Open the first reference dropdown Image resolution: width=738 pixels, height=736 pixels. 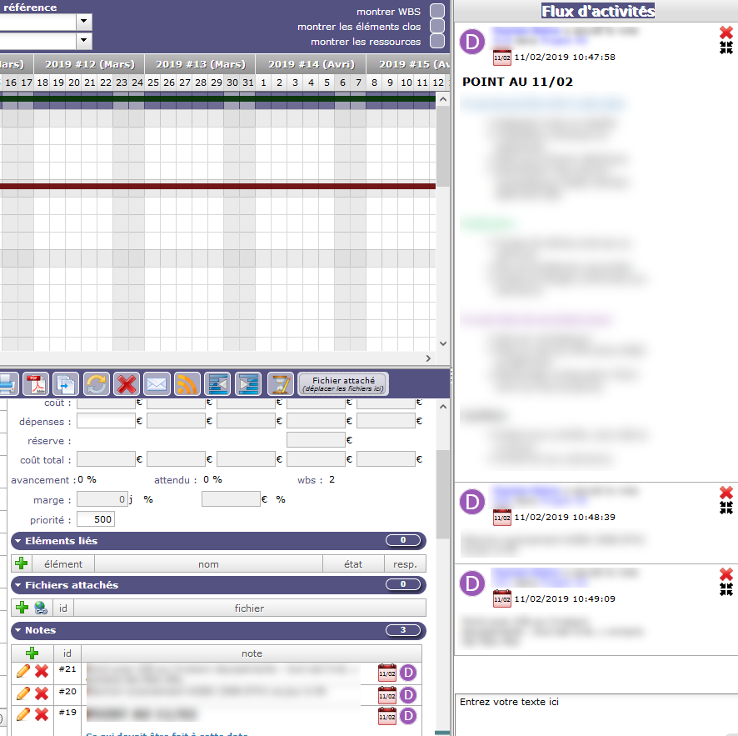(84, 21)
